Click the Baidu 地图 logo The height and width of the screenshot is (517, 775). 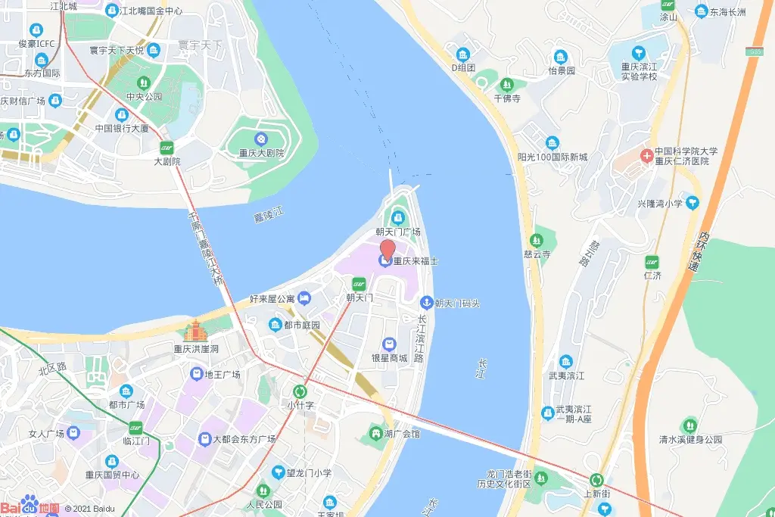coord(30,506)
